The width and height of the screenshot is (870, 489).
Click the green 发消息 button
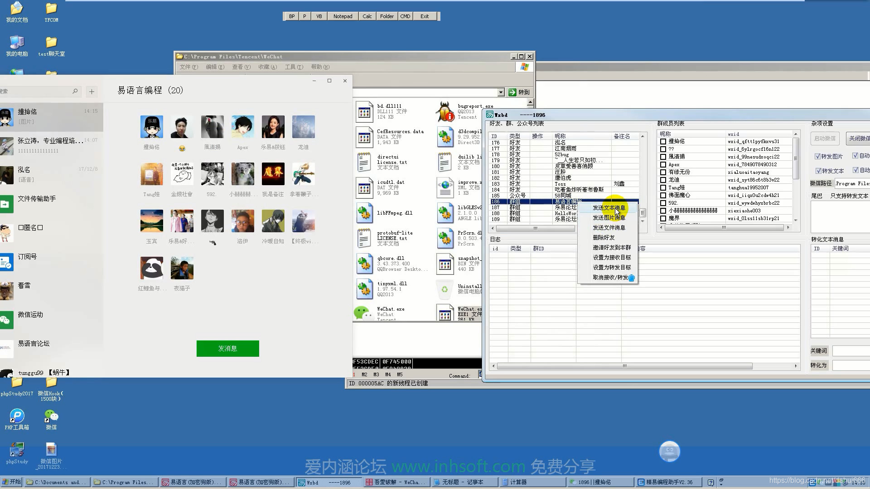pos(227,349)
